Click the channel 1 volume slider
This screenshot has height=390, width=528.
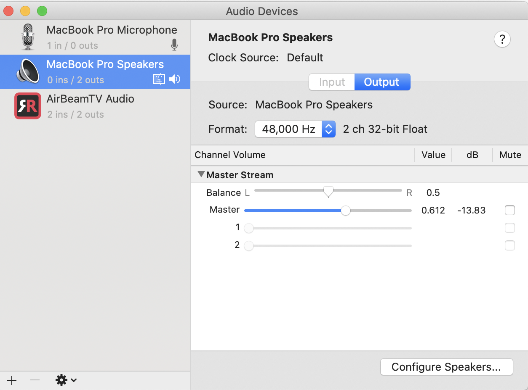click(328, 228)
